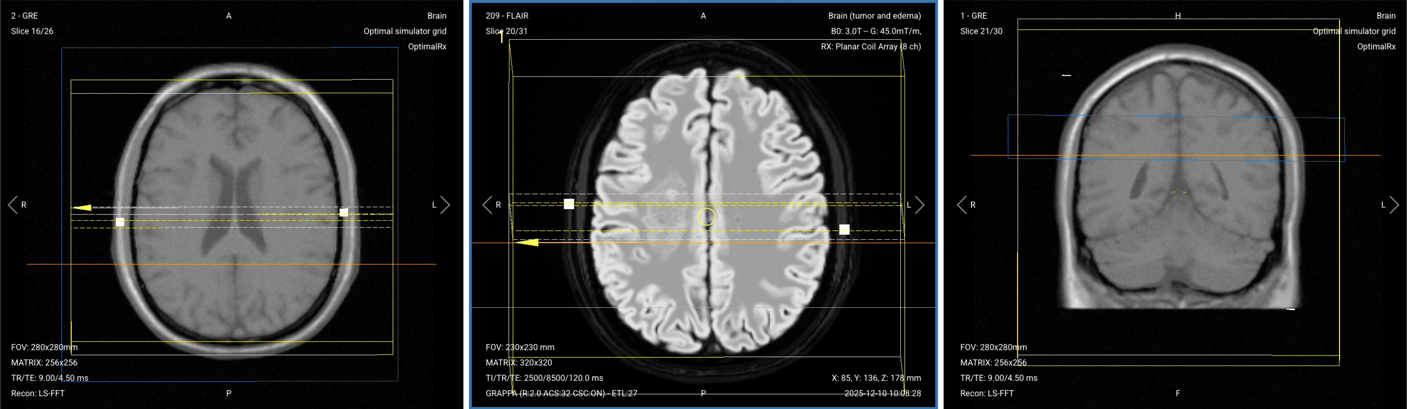Click 'TR/TE: 9.00/4.50 ms' in coronal view
1407x409 pixels.
tap(999, 378)
